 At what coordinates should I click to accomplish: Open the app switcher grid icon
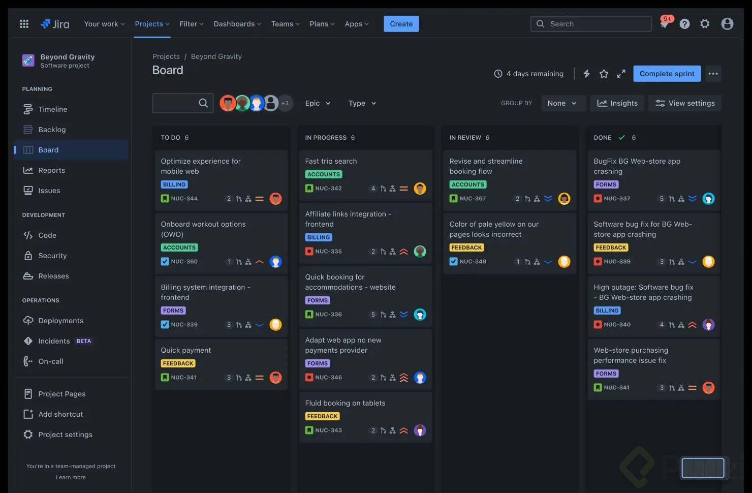24,24
